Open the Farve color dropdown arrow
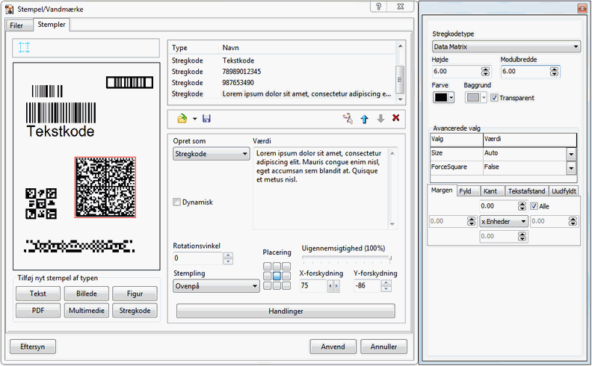The height and width of the screenshot is (366, 592). 451,98
